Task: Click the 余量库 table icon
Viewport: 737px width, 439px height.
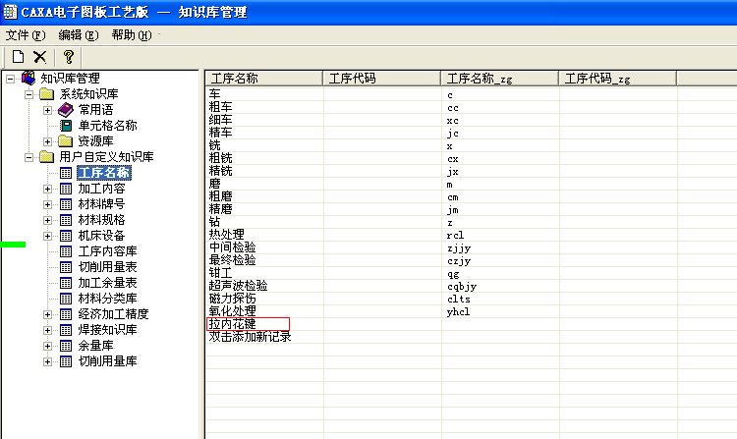Action: 66,346
